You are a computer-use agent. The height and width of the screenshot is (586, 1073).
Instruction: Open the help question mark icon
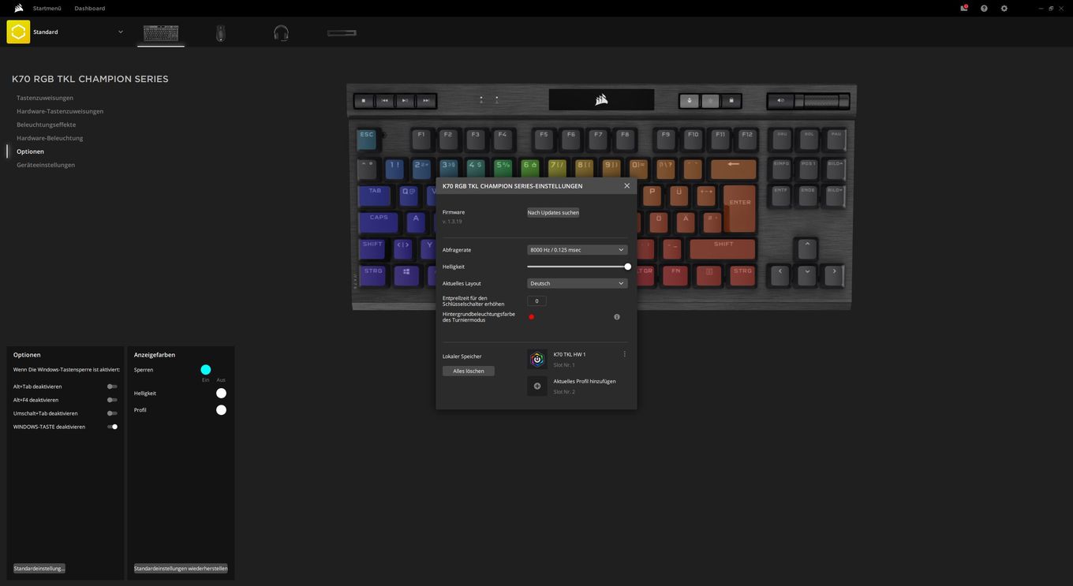984,8
